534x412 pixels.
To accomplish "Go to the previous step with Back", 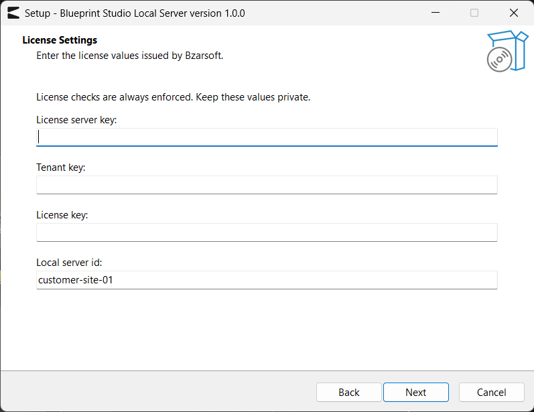I will 348,393.
